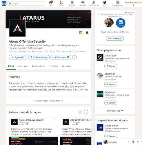Open Notificaciones bell in top bar
This screenshot has height=145, width=142.
pos(94,3)
